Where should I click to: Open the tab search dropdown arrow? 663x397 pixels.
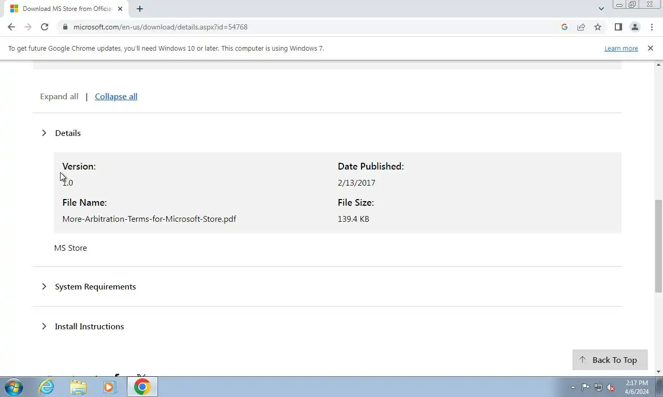601,9
